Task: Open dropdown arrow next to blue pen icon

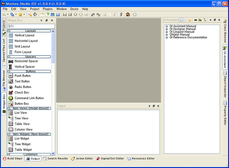Action: (16, 14)
